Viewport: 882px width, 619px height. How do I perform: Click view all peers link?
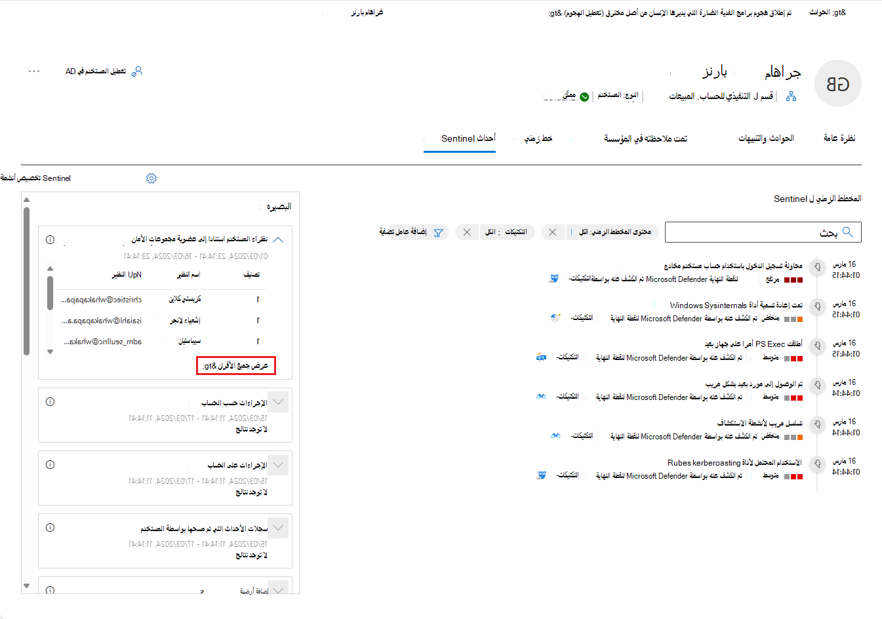point(236,366)
